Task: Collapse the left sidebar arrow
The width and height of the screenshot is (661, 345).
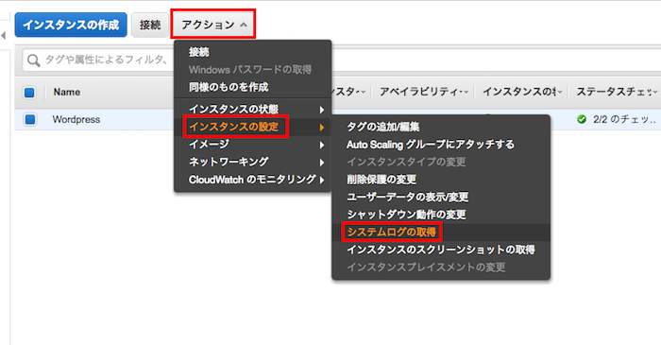Action: pyautogui.click(x=4, y=35)
